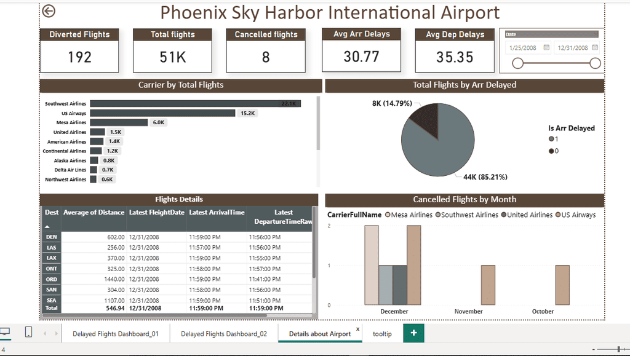Toggle legend item 1 in Is Arr Delayed
The height and width of the screenshot is (356, 630).
553,139
